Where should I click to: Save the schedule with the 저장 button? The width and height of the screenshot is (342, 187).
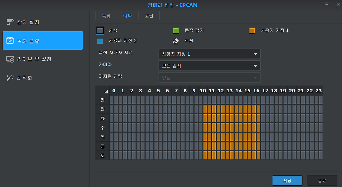[287, 180]
